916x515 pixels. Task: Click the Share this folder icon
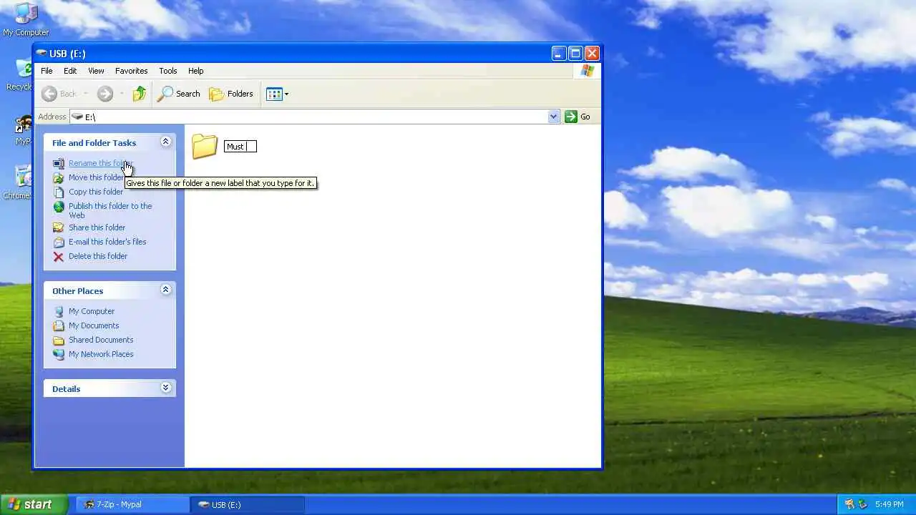point(59,227)
